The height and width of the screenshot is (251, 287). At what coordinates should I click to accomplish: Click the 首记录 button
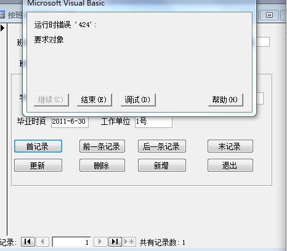[38, 146]
